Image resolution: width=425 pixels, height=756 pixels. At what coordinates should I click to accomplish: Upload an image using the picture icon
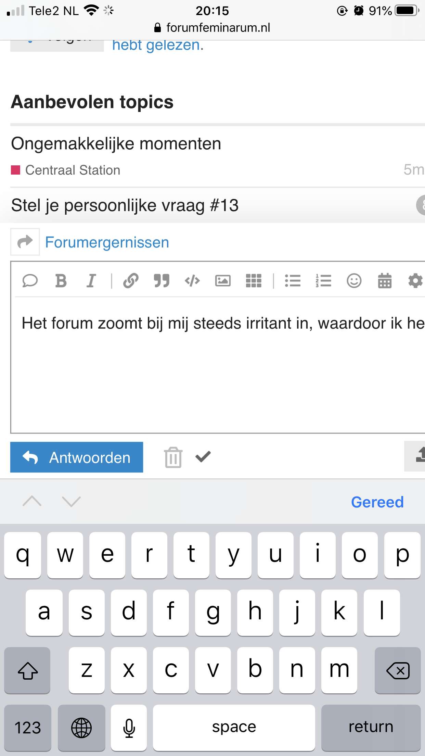click(223, 281)
